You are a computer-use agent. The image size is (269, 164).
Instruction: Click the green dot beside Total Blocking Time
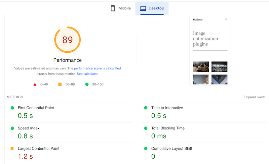[146, 128]
